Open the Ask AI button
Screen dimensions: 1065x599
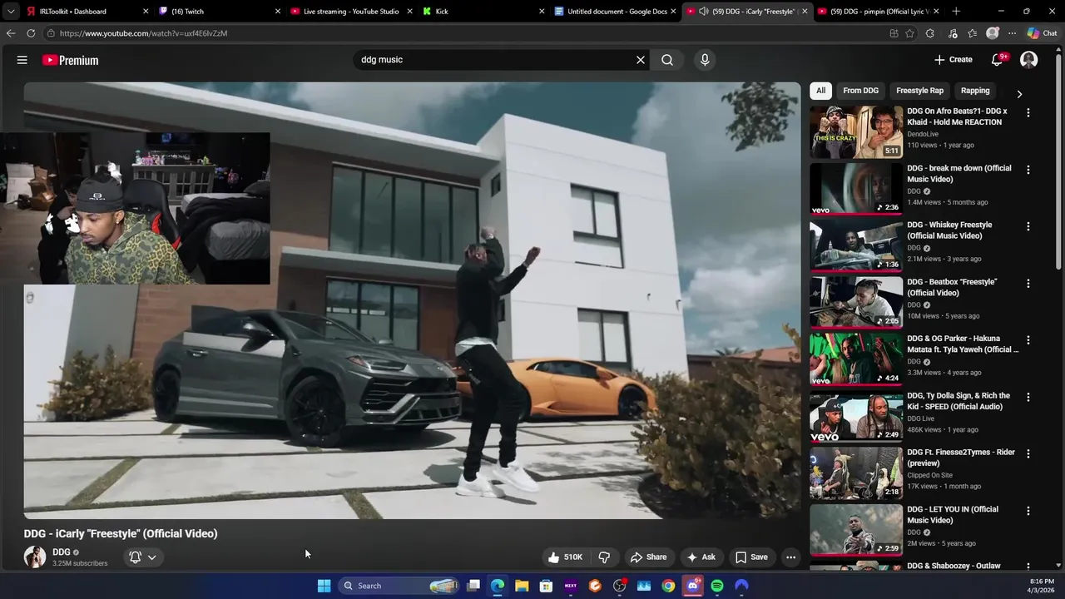click(701, 557)
